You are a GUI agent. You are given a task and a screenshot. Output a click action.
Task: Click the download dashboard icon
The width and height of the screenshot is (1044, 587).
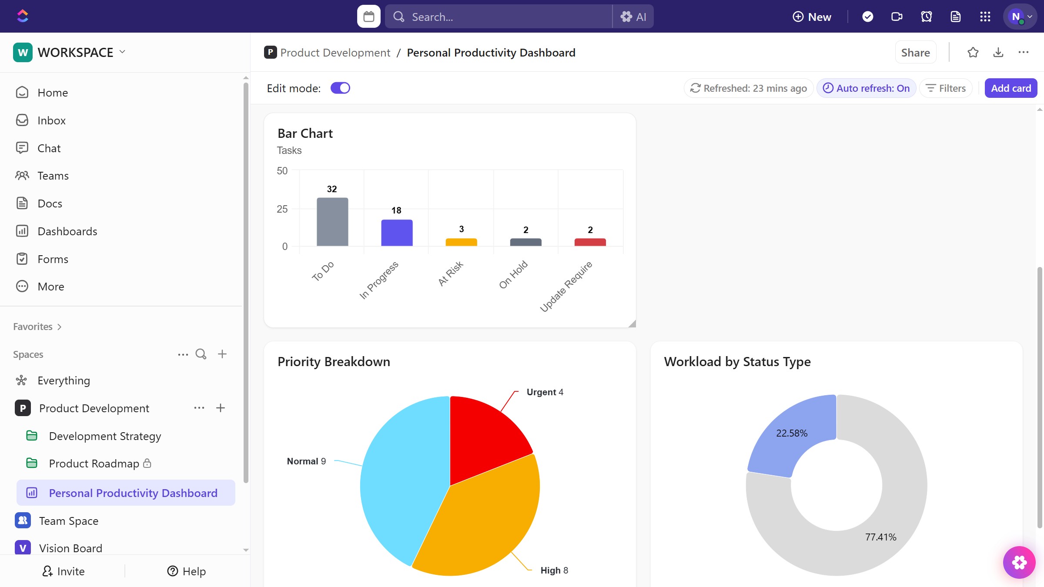click(x=998, y=53)
